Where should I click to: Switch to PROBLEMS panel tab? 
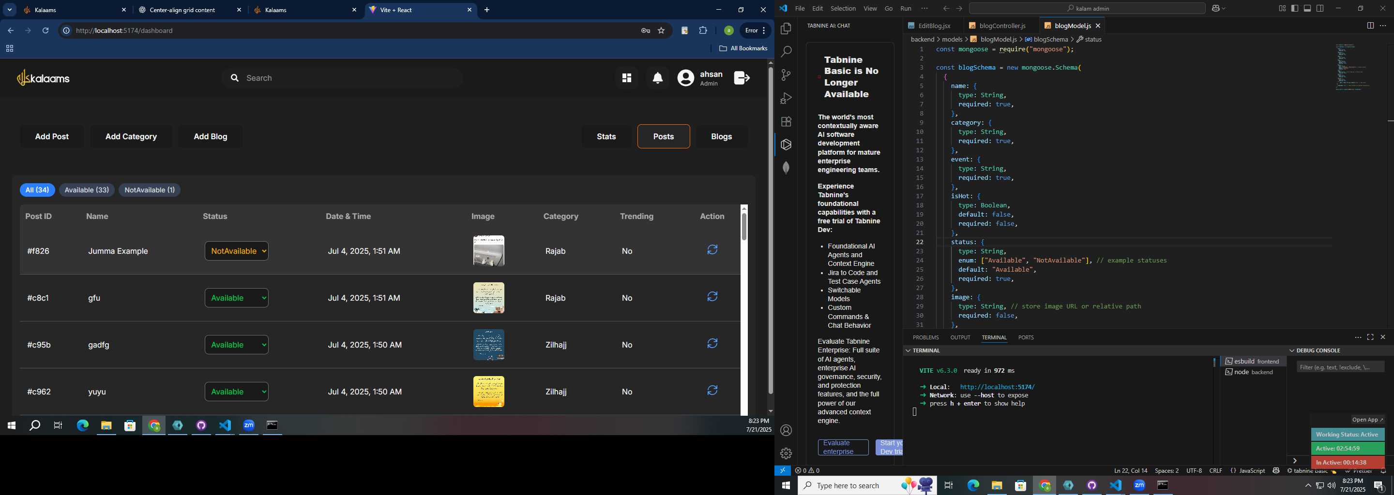[x=925, y=338]
